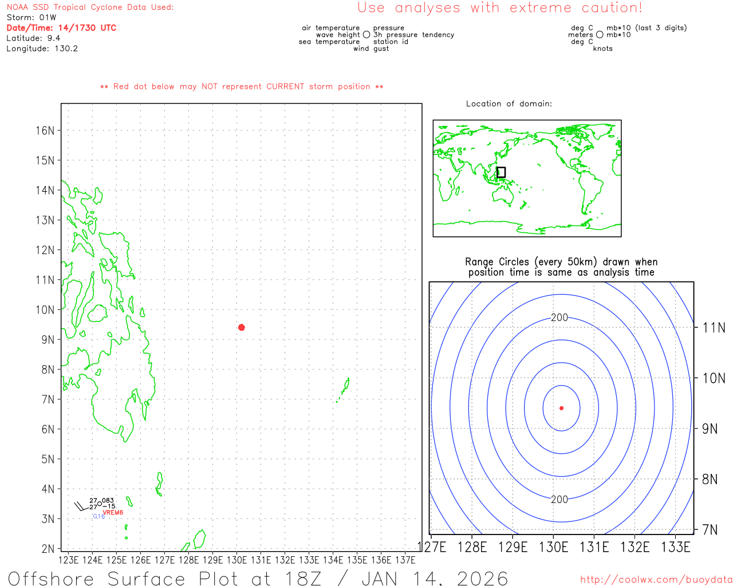Click the red dot disclaimer note above map
Image resolution: width=733 pixels, height=586 pixels.
(x=242, y=86)
